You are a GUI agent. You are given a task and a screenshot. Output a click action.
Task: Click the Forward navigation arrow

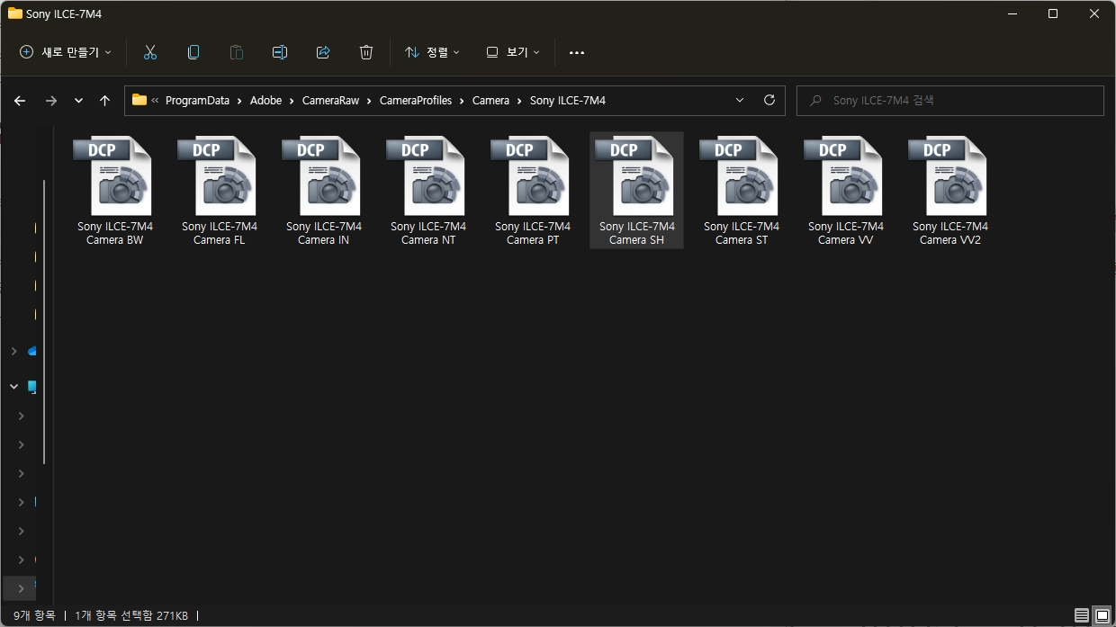(x=50, y=101)
